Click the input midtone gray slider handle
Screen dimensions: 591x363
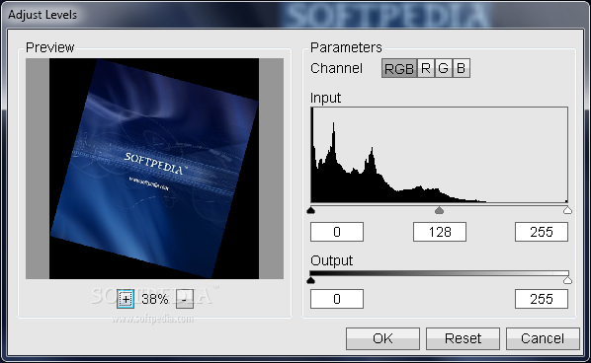[x=439, y=210]
